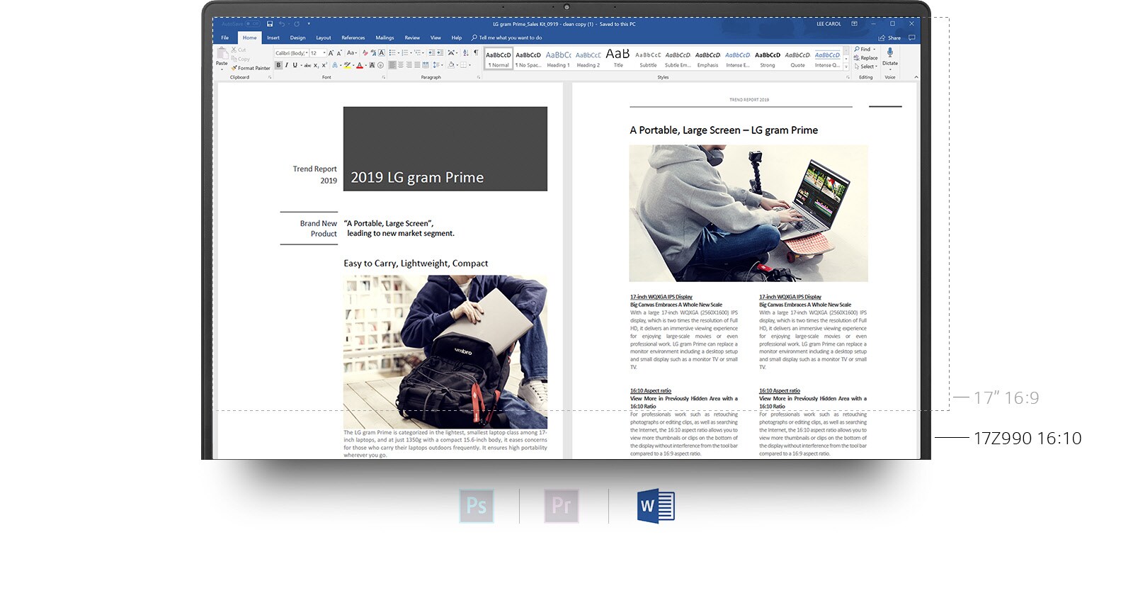This screenshot has height=593, width=1133.
Task: Expand the Numbering list dropdown
Action: click(x=411, y=53)
